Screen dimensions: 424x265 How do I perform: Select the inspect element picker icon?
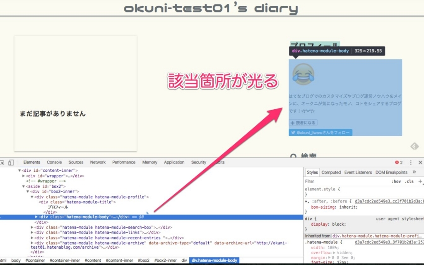click(2, 162)
